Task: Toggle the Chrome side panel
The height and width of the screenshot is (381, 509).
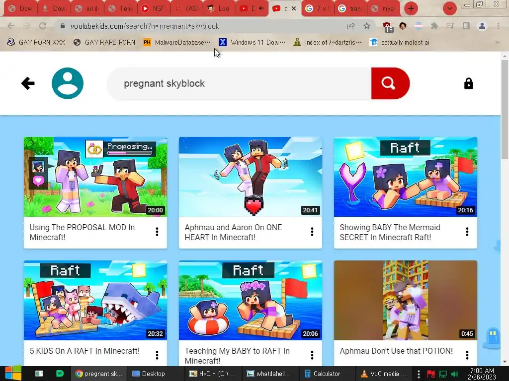Action: pos(466,26)
